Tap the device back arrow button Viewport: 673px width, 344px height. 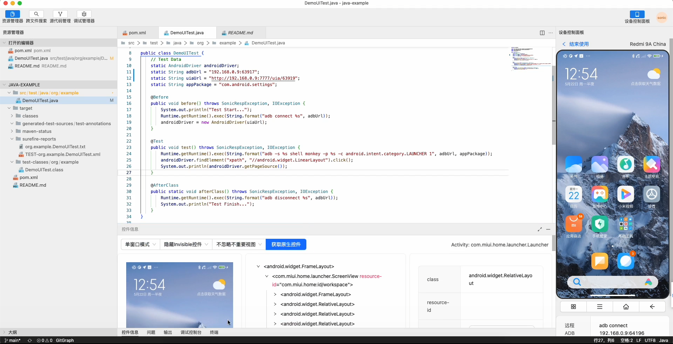[x=652, y=307]
